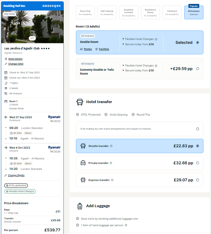The width and height of the screenshot is (211, 234).
Task: Click the moon icon next to 7 nights
Action: click(x=6, y=83)
